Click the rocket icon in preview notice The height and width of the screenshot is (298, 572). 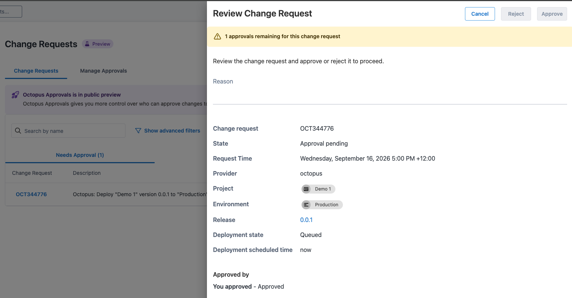click(x=15, y=95)
